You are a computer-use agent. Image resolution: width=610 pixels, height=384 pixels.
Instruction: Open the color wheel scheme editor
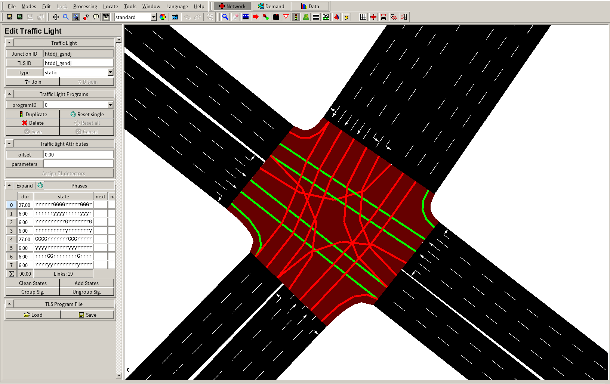click(x=163, y=17)
